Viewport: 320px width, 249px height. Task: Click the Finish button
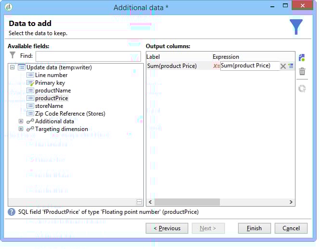(x=254, y=228)
